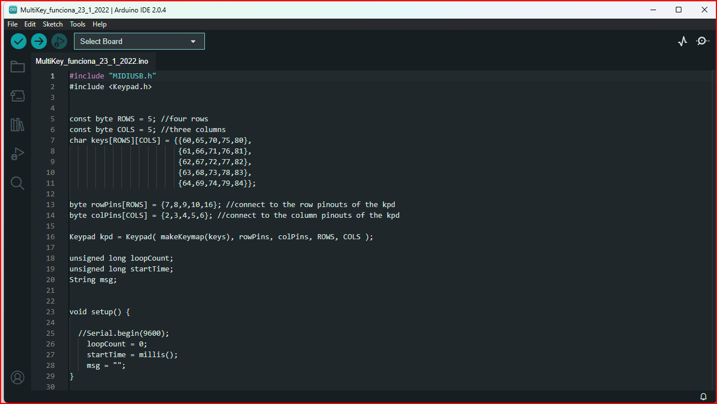Screen dimensions: 717x404
Task: Click the account icon in the sidebar
Action: (x=17, y=377)
